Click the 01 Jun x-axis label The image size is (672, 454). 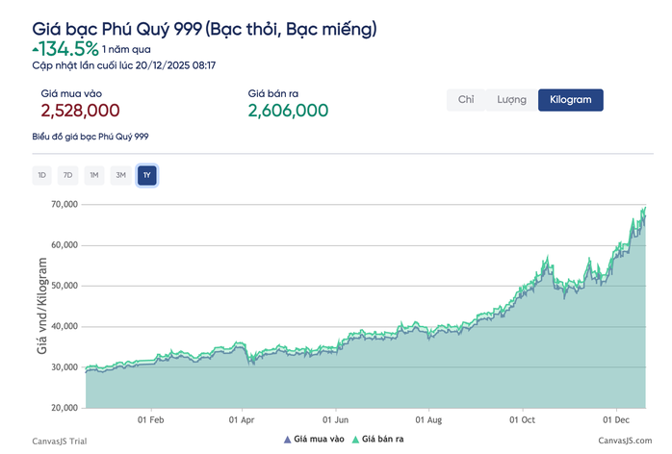[x=335, y=420]
